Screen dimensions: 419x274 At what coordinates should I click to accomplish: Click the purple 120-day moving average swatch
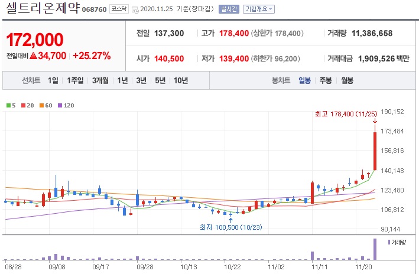tap(60, 106)
